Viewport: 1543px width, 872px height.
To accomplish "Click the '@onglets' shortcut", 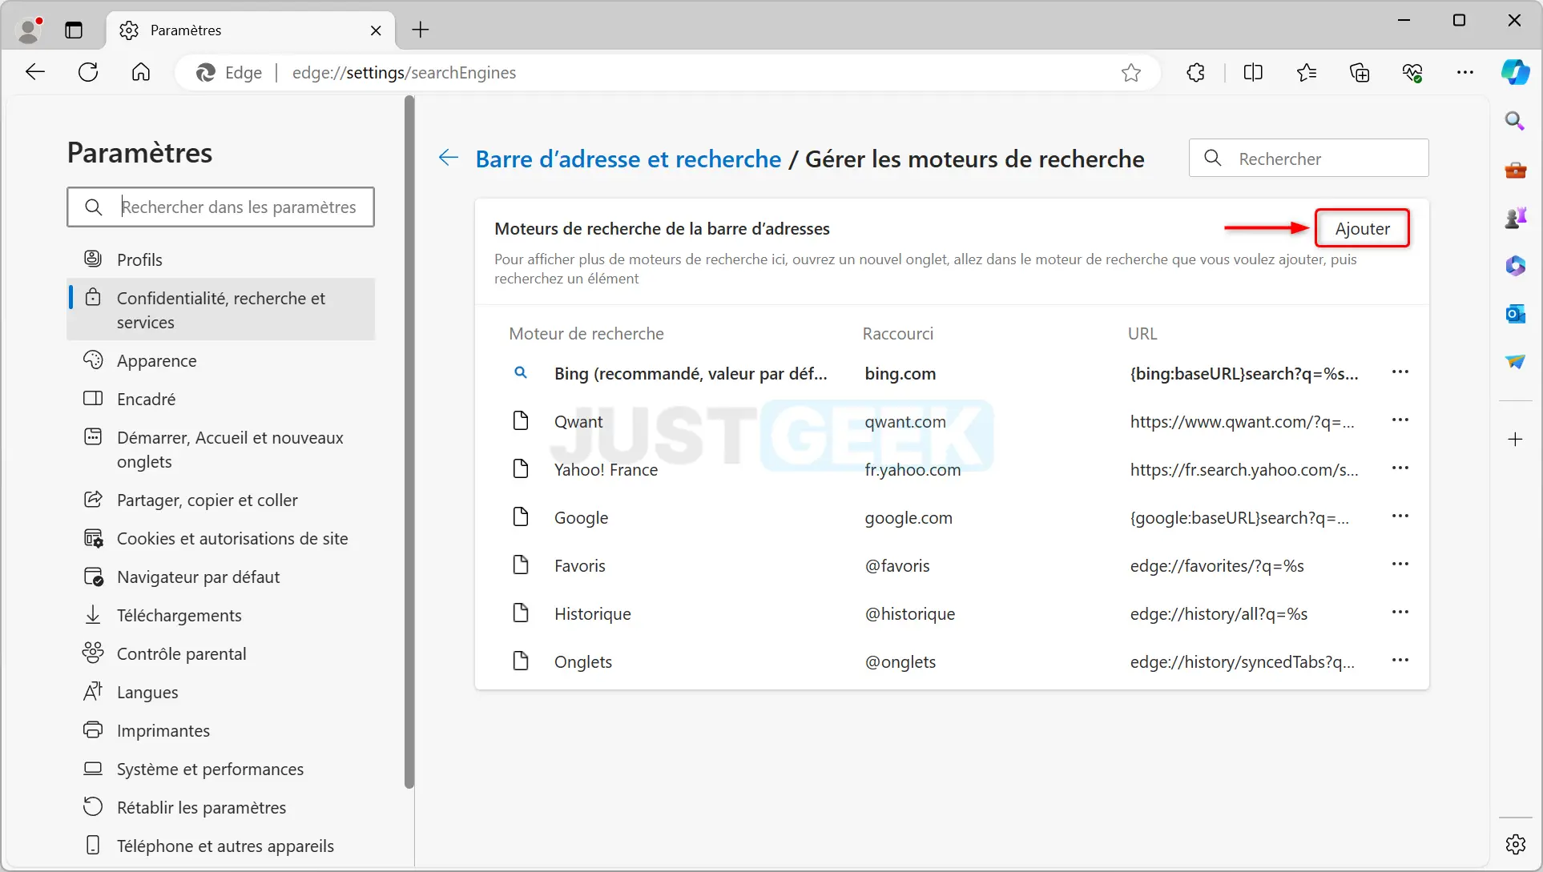I will click(x=900, y=662).
